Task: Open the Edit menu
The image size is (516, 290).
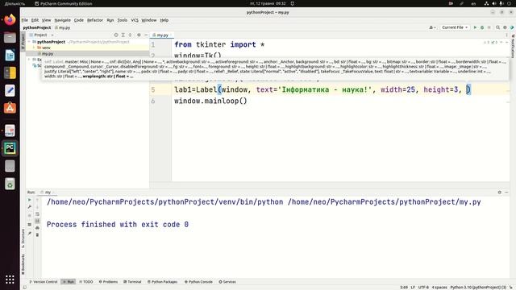Action: [35, 20]
